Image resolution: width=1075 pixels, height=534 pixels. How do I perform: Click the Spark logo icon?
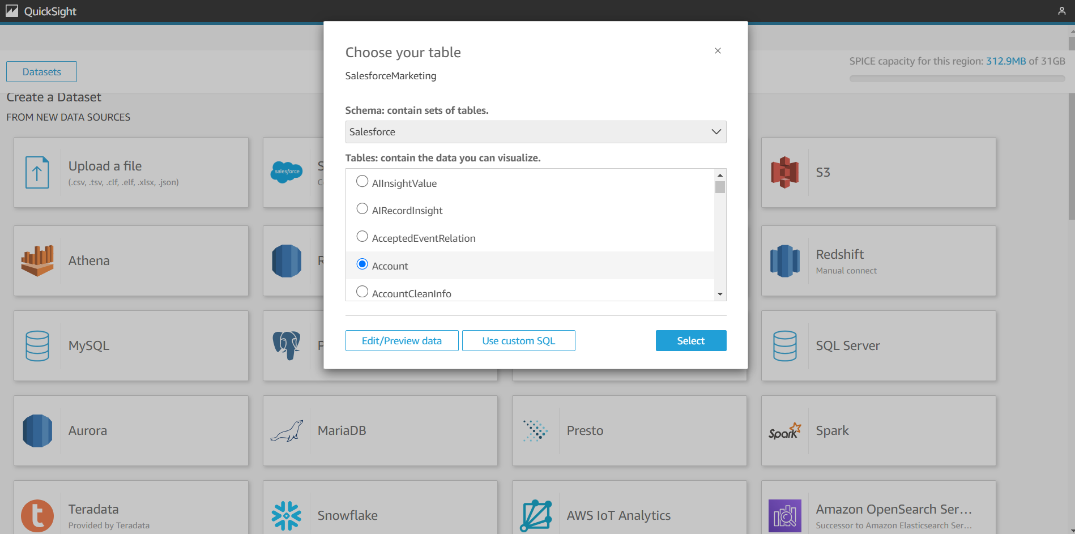(785, 431)
